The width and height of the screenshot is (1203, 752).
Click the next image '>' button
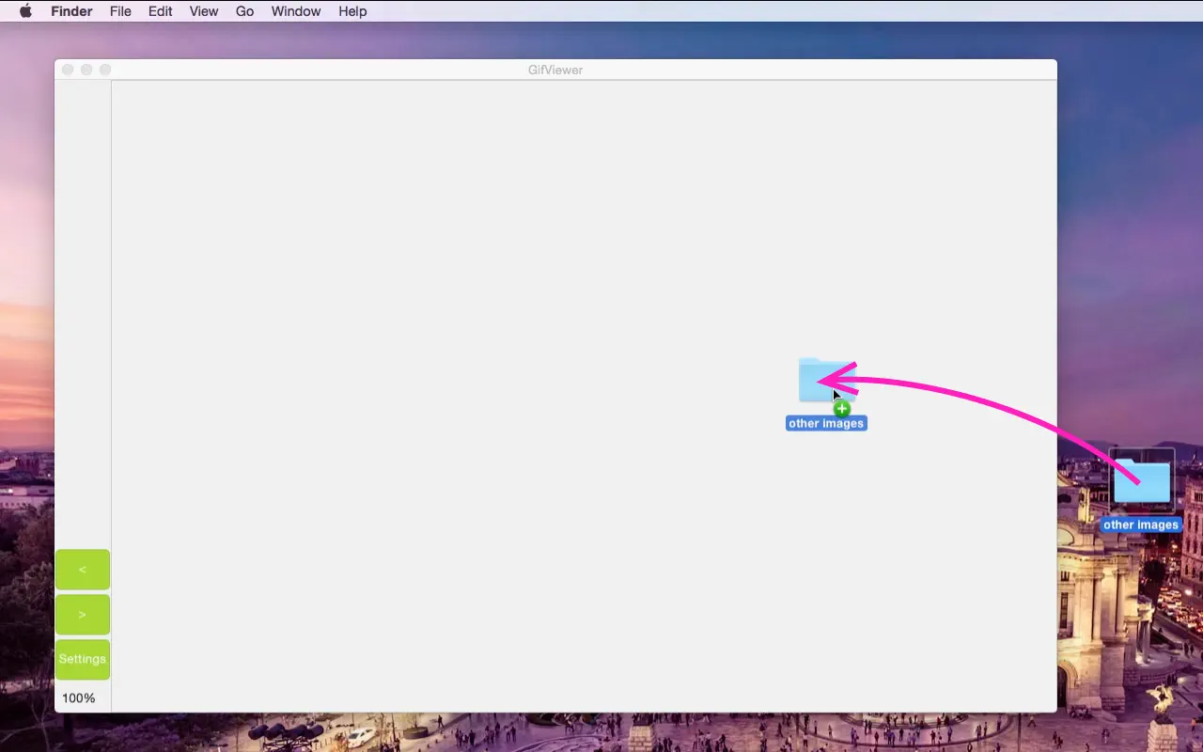tap(82, 614)
